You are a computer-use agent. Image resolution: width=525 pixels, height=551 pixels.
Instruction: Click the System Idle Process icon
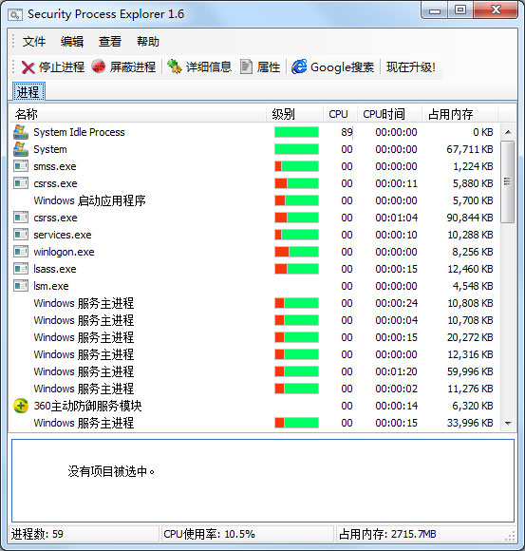click(x=21, y=132)
